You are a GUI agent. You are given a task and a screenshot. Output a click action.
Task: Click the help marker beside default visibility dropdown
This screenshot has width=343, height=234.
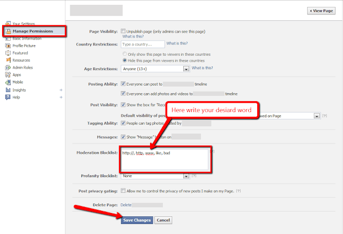tap(325, 116)
